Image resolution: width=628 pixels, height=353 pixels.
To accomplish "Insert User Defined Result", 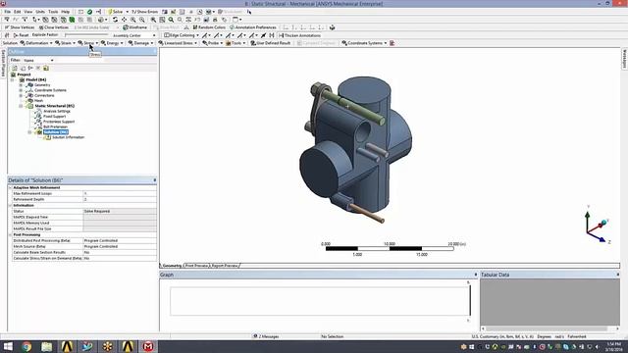I will point(271,43).
